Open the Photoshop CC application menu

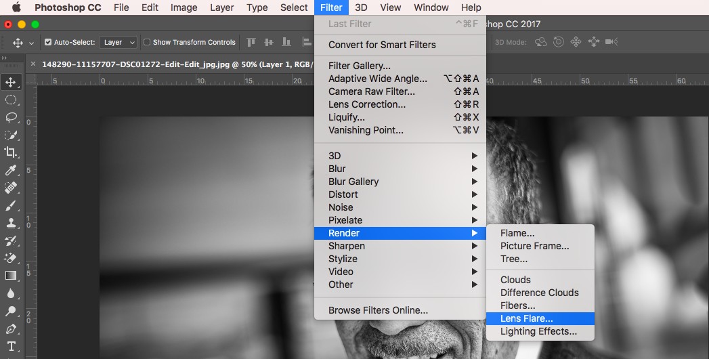pos(68,7)
